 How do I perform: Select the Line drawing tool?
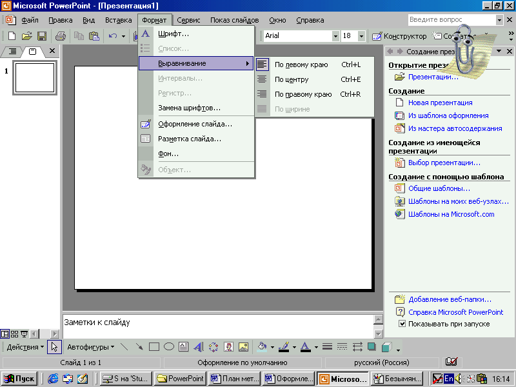coord(124,347)
